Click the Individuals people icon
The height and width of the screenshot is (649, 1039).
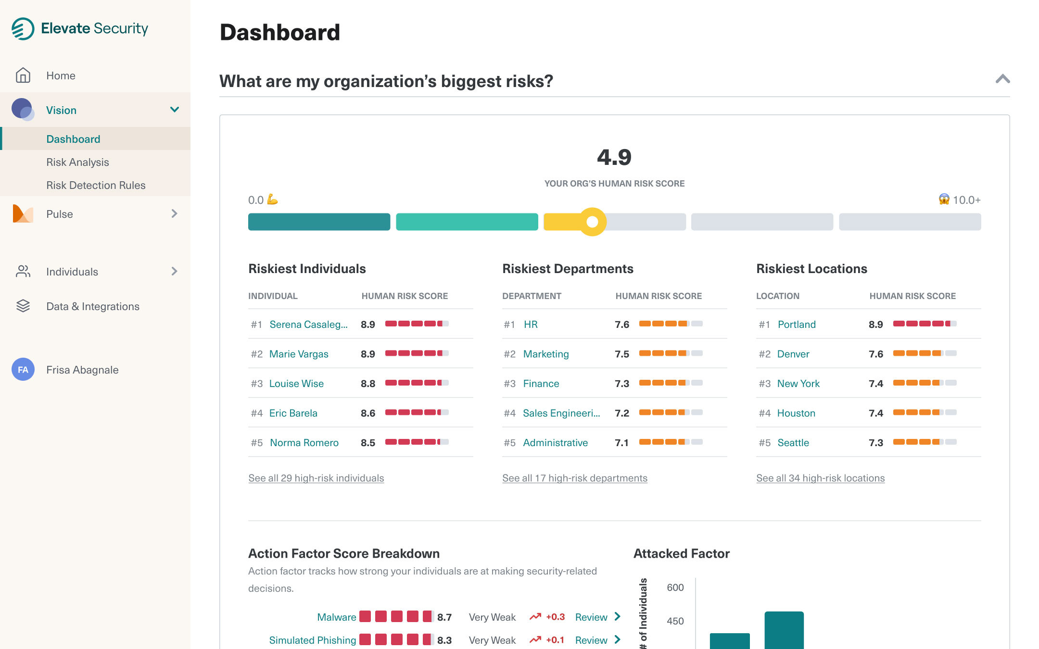pyautogui.click(x=23, y=272)
